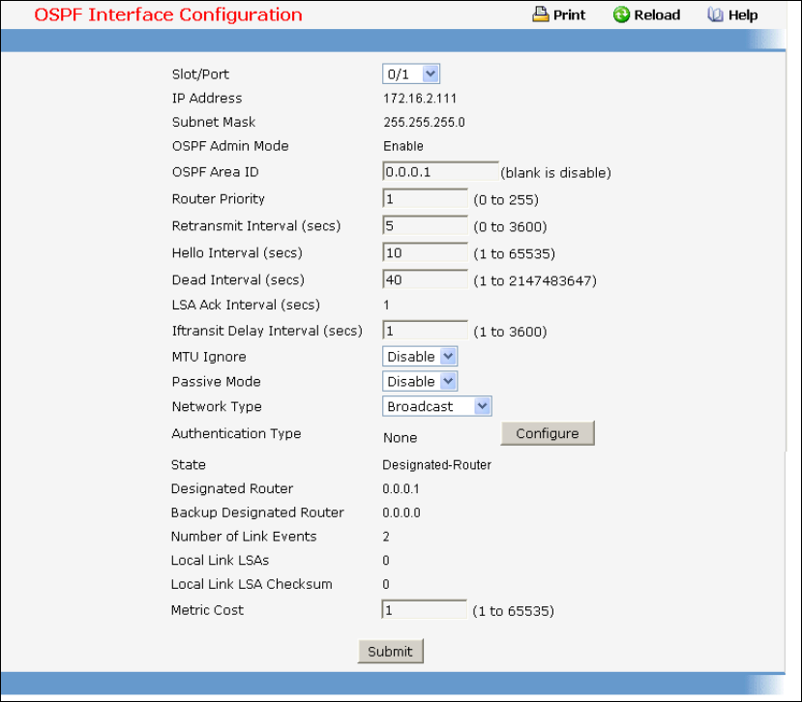Submit the OSPF interface form
The width and height of the screenshot is (802, 702).
pos(390,652)
